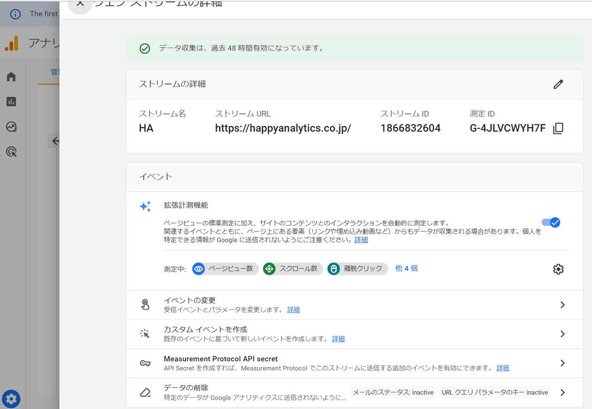
Task: Edit stream details via the pencil icon
Action: [x=558, y=84]
